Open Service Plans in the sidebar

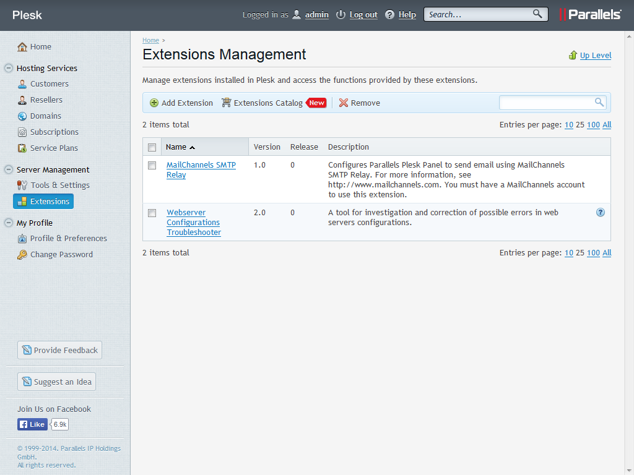click(x=54, y=148)
